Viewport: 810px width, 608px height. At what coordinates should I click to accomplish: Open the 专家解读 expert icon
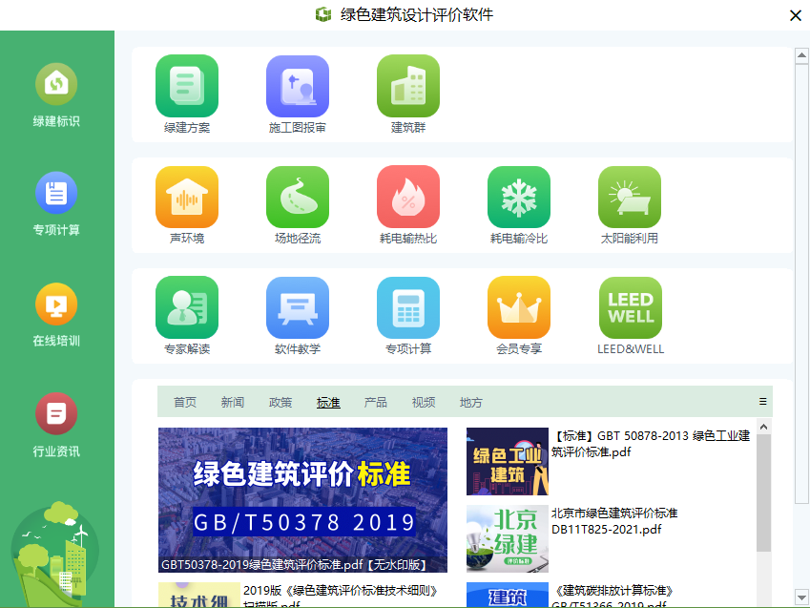click(x=187, y=308)
